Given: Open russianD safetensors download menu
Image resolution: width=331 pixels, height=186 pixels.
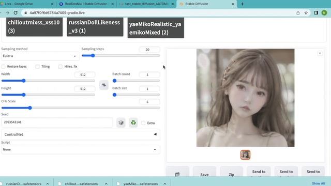Looking at the screenshot, I should pyautogui.click(x=48, y=184).
